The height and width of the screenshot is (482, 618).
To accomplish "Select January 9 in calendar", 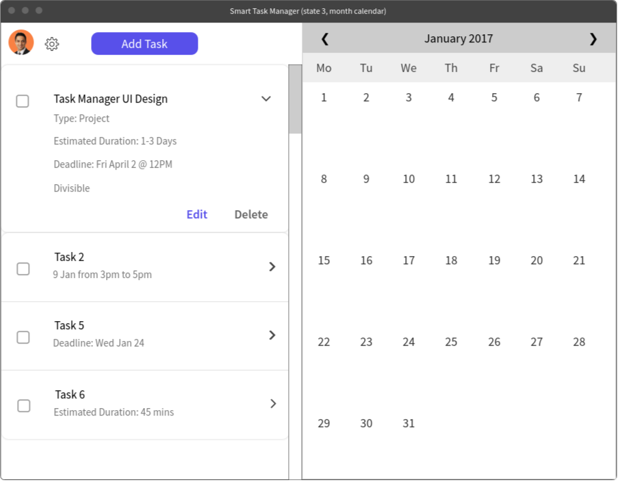I will click(366, 179).
